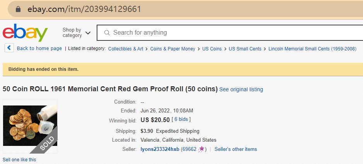
Task: Click Sell one like this link
Action: (19, 160)
